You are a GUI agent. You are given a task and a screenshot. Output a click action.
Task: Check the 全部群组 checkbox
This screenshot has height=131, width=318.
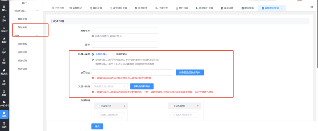point(98,106)
